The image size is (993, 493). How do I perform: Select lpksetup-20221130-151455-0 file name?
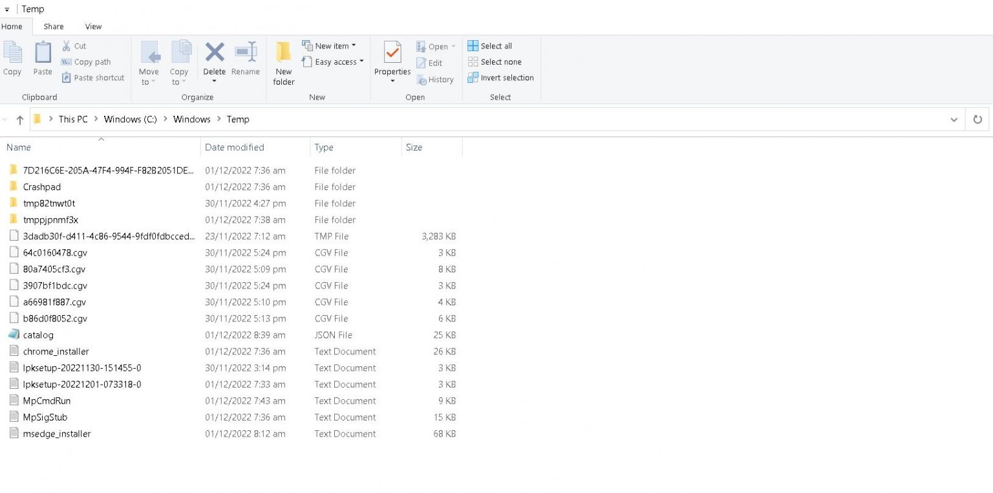[x=82, y=367]
